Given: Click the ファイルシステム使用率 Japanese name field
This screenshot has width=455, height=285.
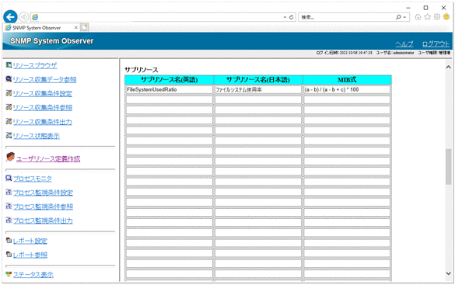Looking at the screenshot, I should tap(258, 90).
